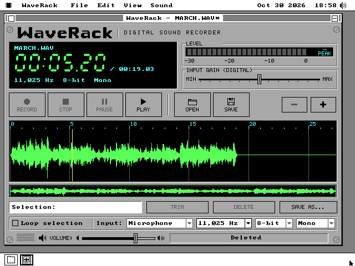This screenshot has width=355, height=266.
Task: Click the 11,025 Hz text in the display panel
Action: tap(34, 80)
